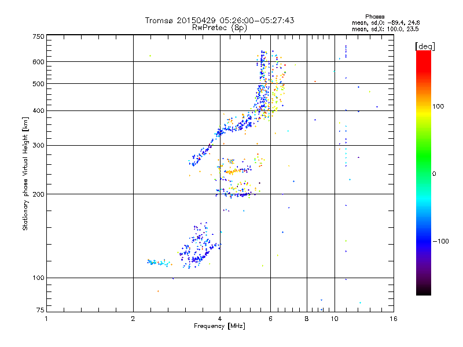Click the y-axis tick label '500'

coord(38,84)
